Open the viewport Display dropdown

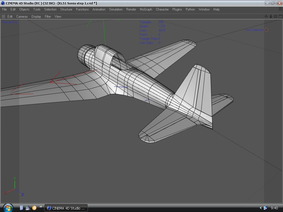click(x=36, y=17)
